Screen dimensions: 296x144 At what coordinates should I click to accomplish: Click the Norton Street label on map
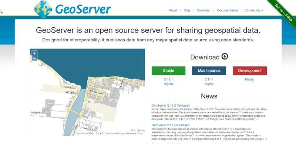click(x=97, y=92)
